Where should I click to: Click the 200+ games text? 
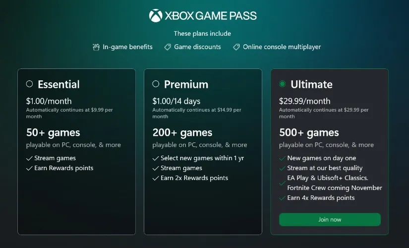point(182,132)
